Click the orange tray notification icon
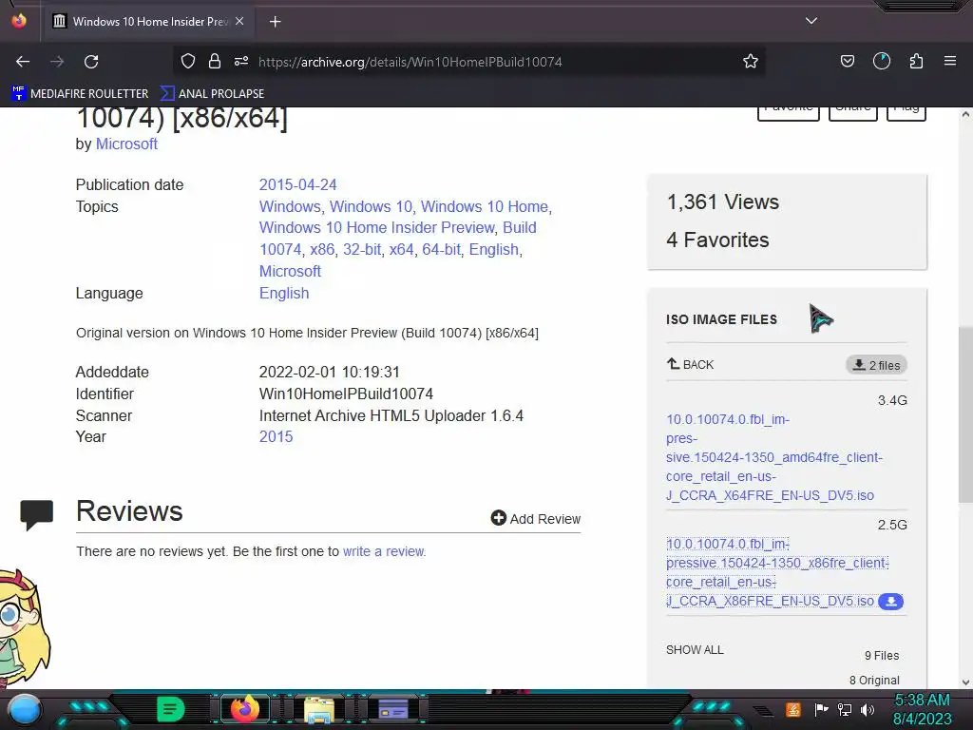 [x=793, y=709]
